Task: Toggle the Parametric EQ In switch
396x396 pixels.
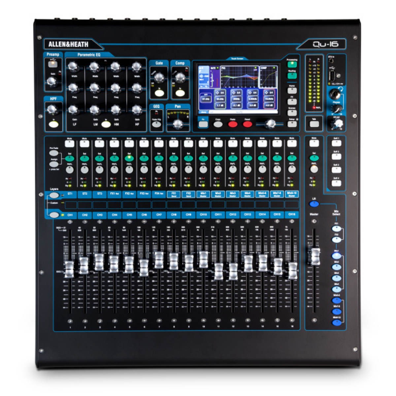Action: [x=106, y=124]
